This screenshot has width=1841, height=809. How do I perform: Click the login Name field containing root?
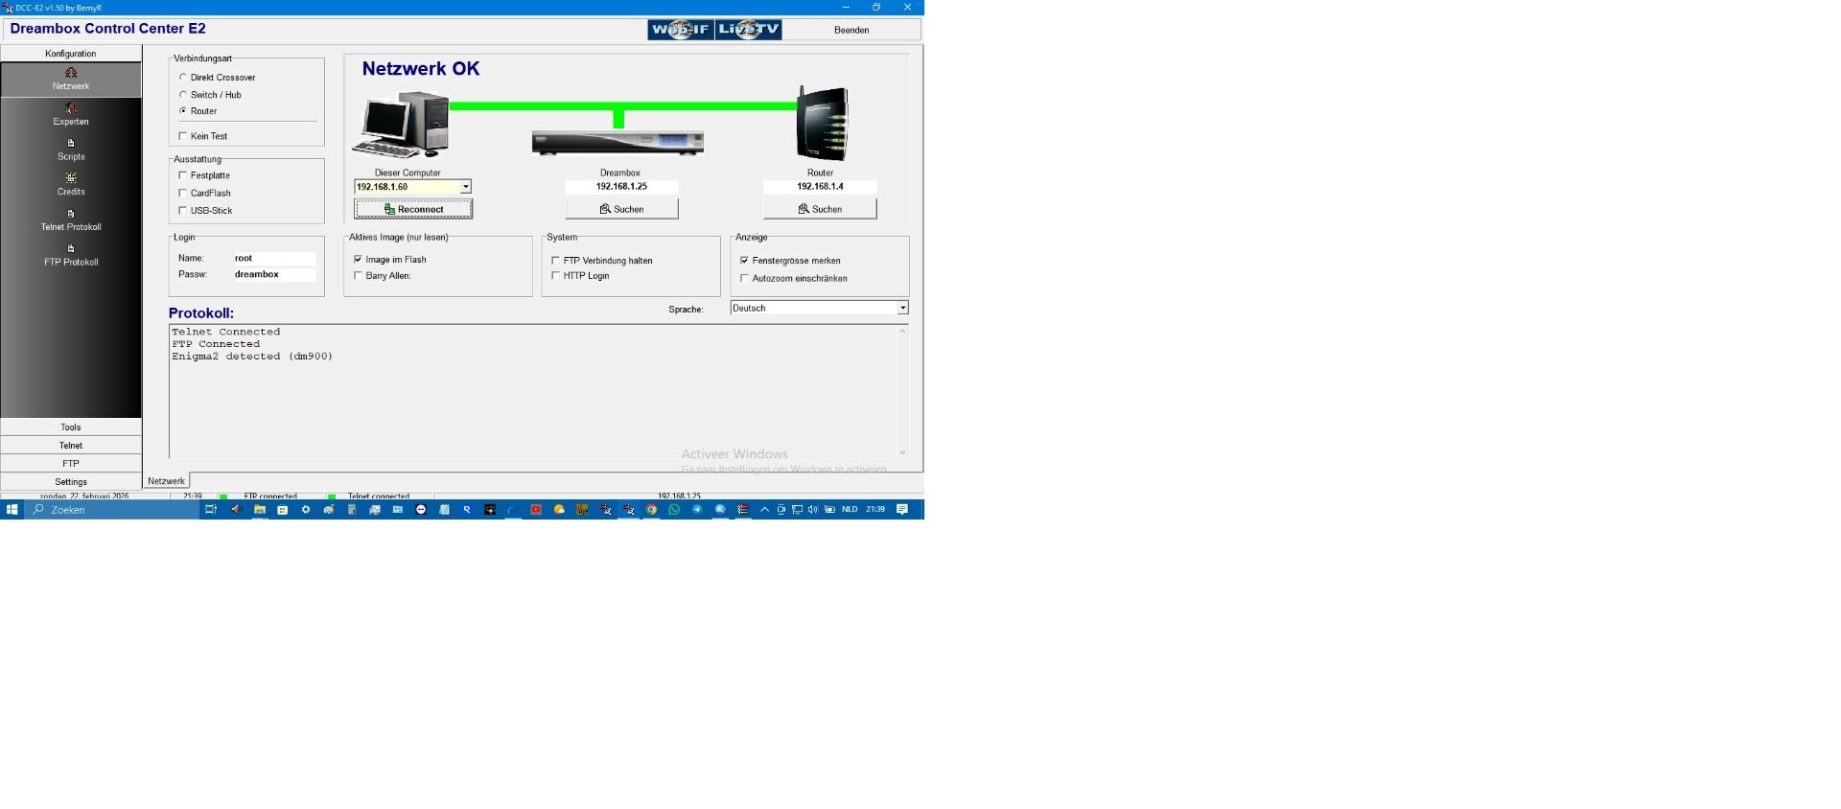[x=274, y=259]
